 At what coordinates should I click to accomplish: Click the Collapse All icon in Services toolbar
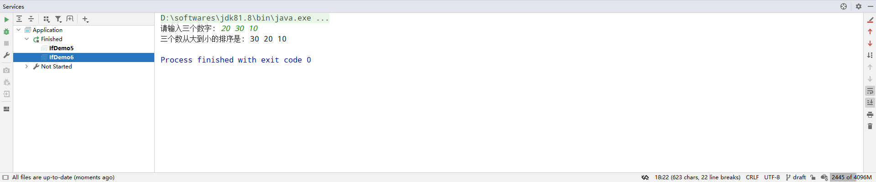[31, 19]
